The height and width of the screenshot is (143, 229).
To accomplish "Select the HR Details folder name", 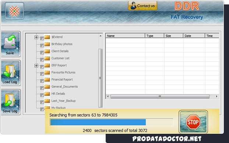I will click(58, 94).
